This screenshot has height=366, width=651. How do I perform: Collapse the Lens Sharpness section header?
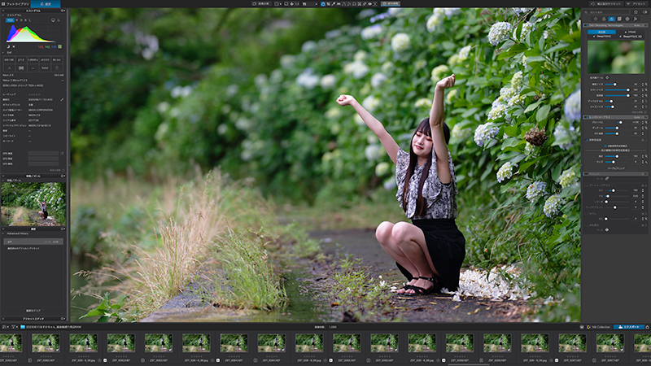(615, 117)
